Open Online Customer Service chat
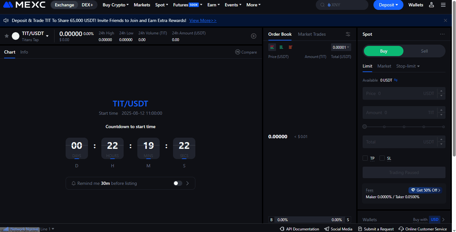Screen dimensions: 456x232 click(x=423, y=229)
